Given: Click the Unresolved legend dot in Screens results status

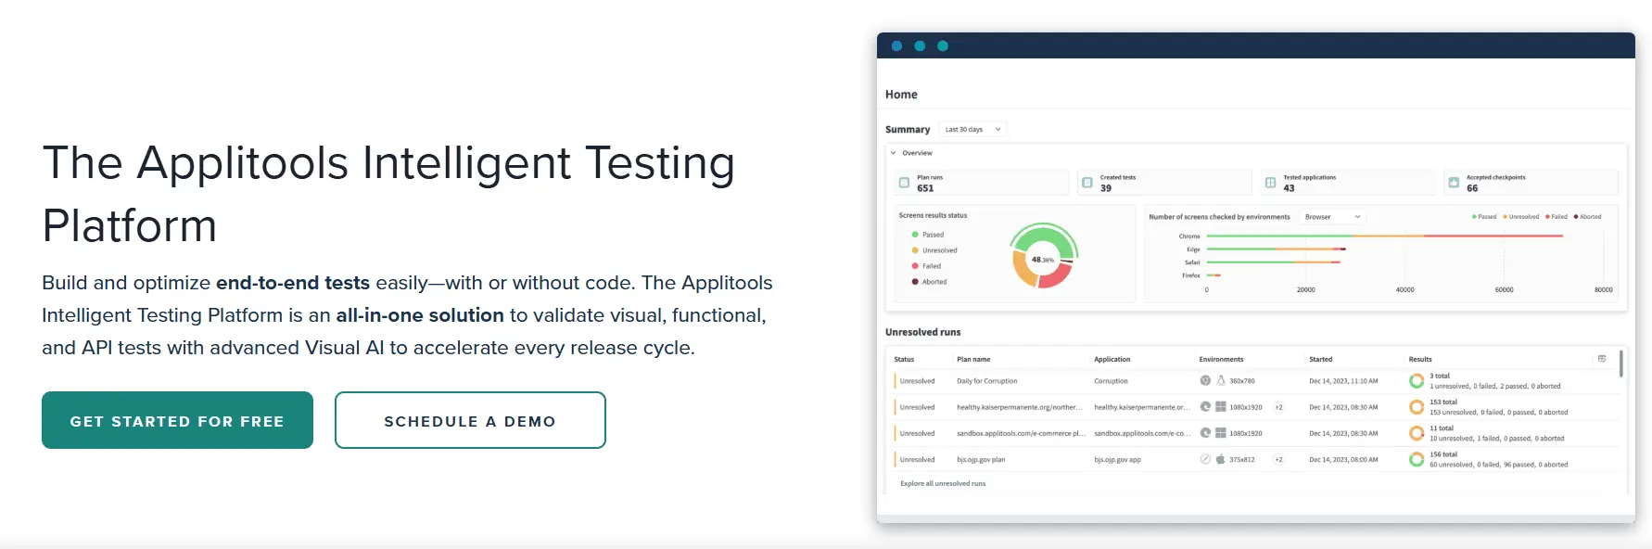Looking at the screenshot, I should 915,250.
